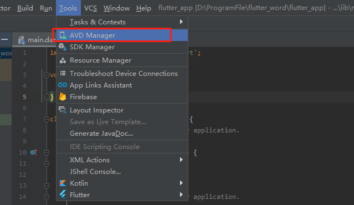Choose Troubleshoot Device Connections
354x205 pixels.
(122, 73)
